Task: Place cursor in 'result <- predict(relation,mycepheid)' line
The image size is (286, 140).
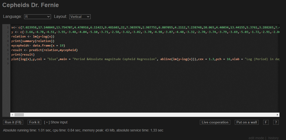Action: click(44, 50)
